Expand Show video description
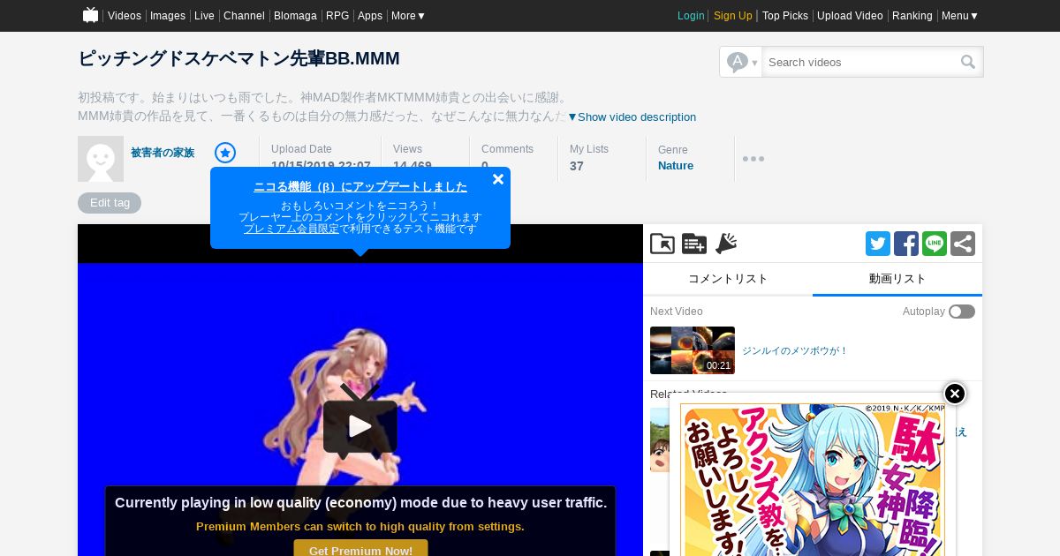The height and width of the screenshot is (556, 1060). point(632,117)
